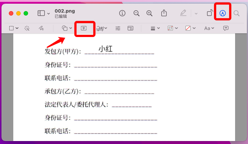This screenshot has height=144, width=248.
Task: Open the search field
Action: click(237, 13)
